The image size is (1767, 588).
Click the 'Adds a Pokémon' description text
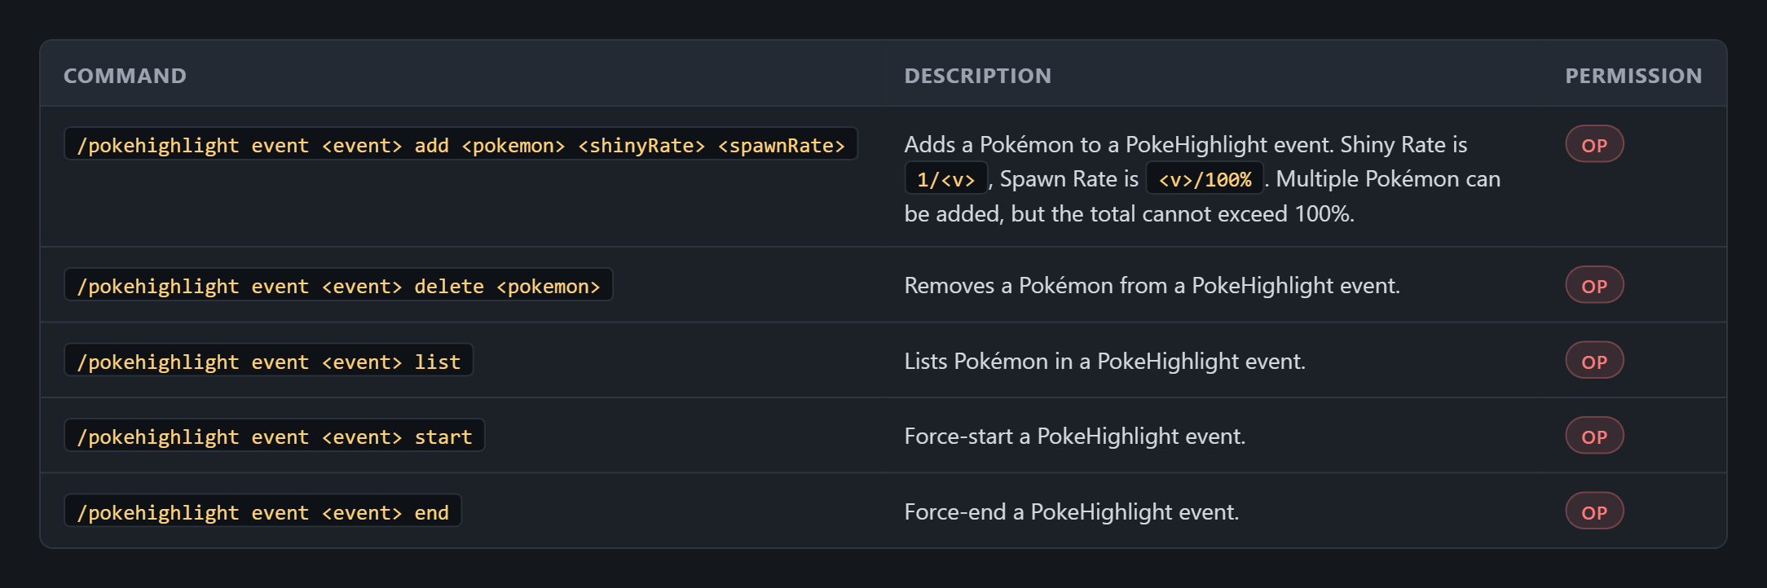1202,179
